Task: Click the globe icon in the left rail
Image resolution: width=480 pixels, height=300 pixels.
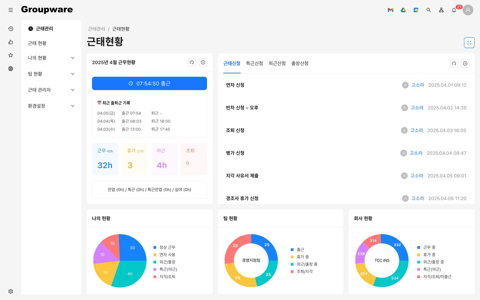Action: (11, 69)
